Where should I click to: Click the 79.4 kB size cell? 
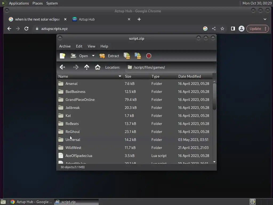131,100
